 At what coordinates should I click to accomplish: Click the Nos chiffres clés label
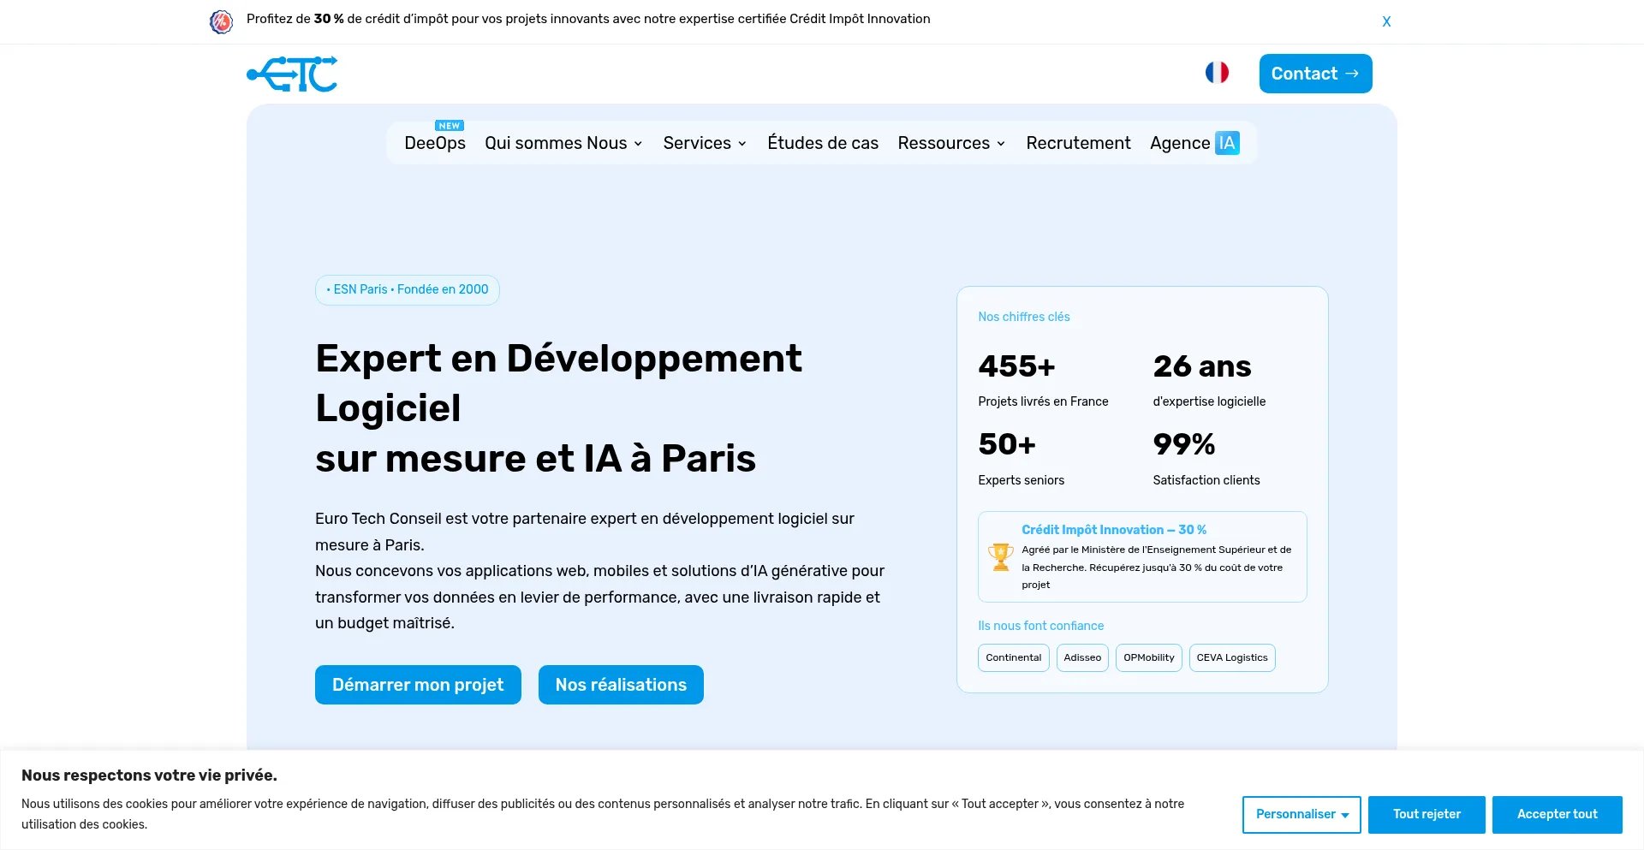coord(1024,317)
